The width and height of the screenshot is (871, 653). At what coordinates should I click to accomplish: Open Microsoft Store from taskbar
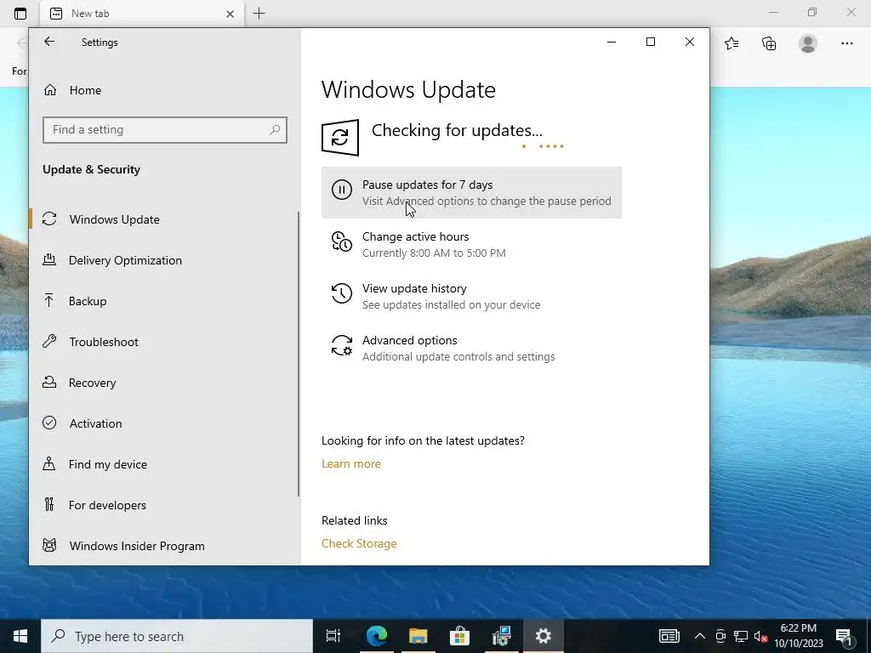(460, 636)
